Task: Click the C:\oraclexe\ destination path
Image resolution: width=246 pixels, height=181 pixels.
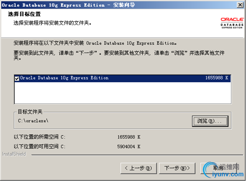Action: tap(33, 121)
